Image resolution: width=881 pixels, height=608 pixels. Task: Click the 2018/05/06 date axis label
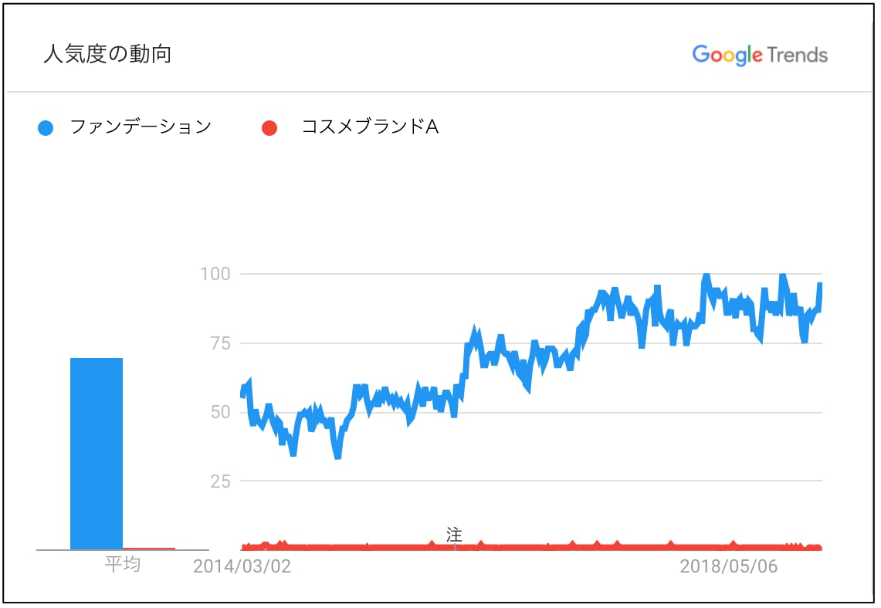point(729,566)
